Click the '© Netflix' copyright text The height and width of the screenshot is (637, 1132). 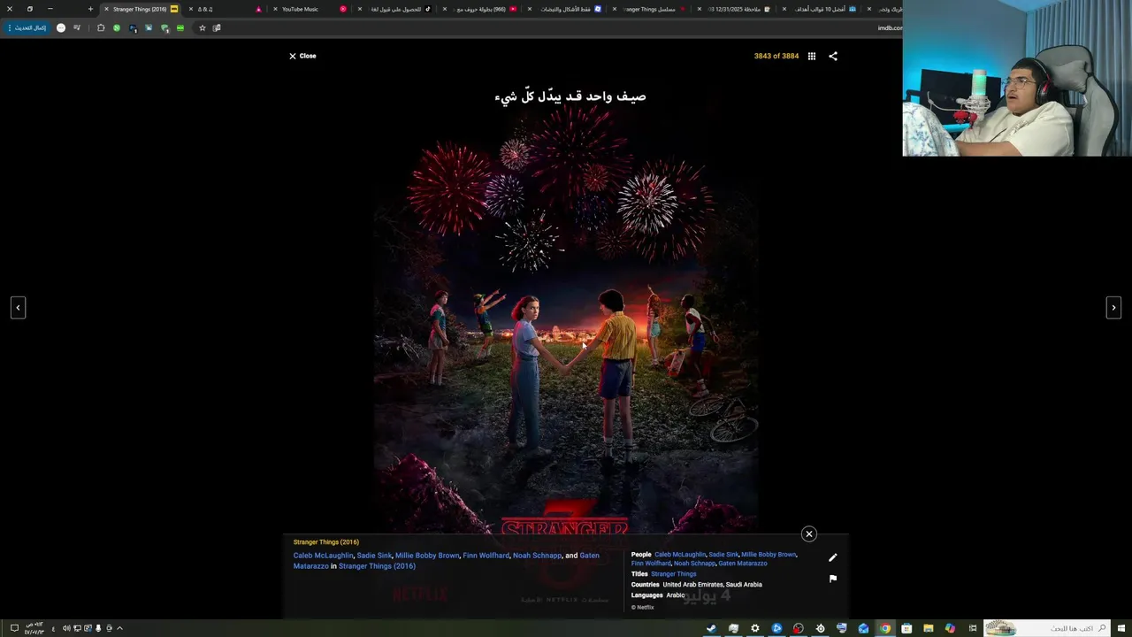coord(643,607)
